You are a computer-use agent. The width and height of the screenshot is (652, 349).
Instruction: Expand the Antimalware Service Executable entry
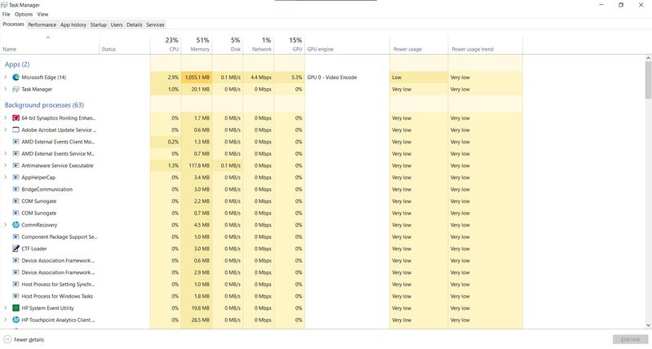tap(6, 166)
